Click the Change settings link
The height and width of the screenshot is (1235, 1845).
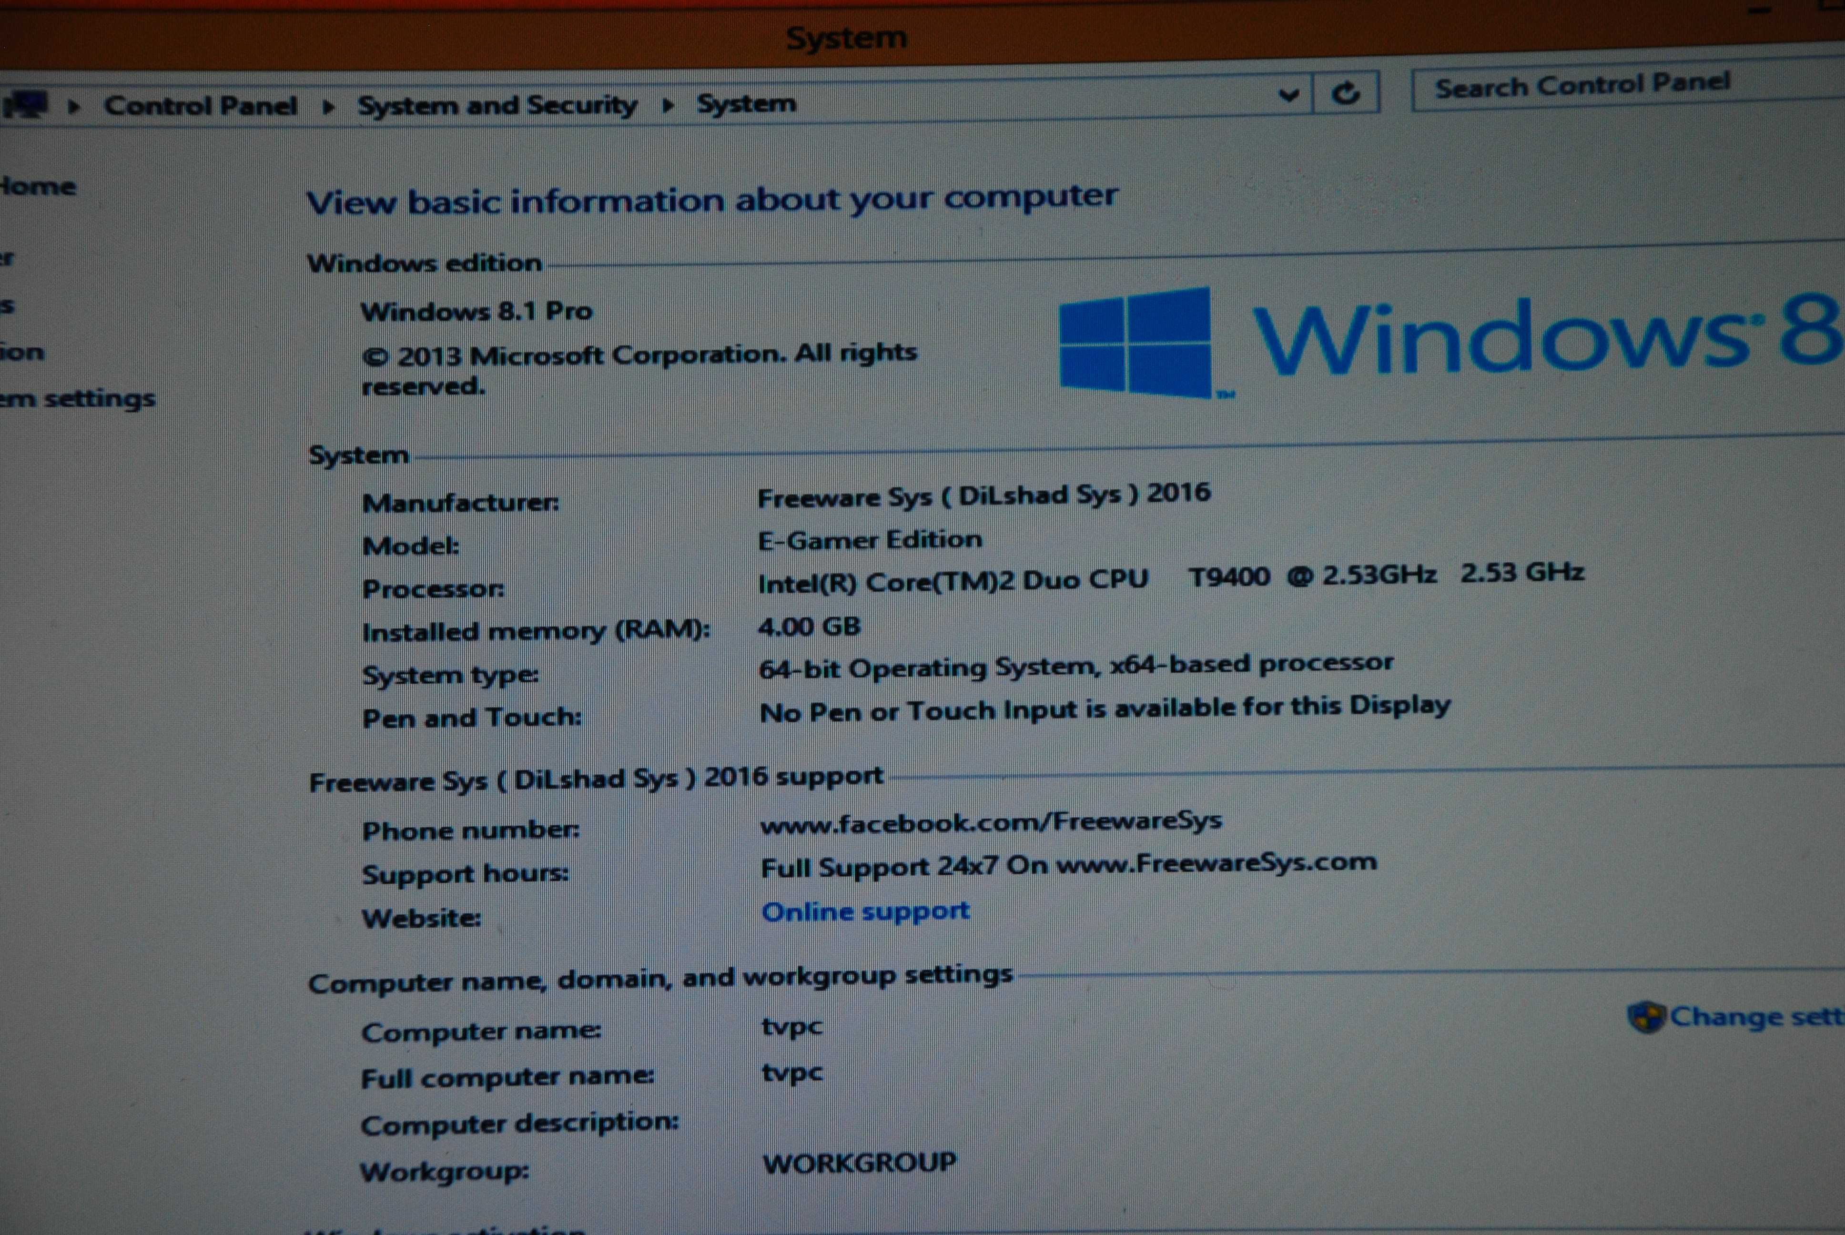click(1758, 1017)
